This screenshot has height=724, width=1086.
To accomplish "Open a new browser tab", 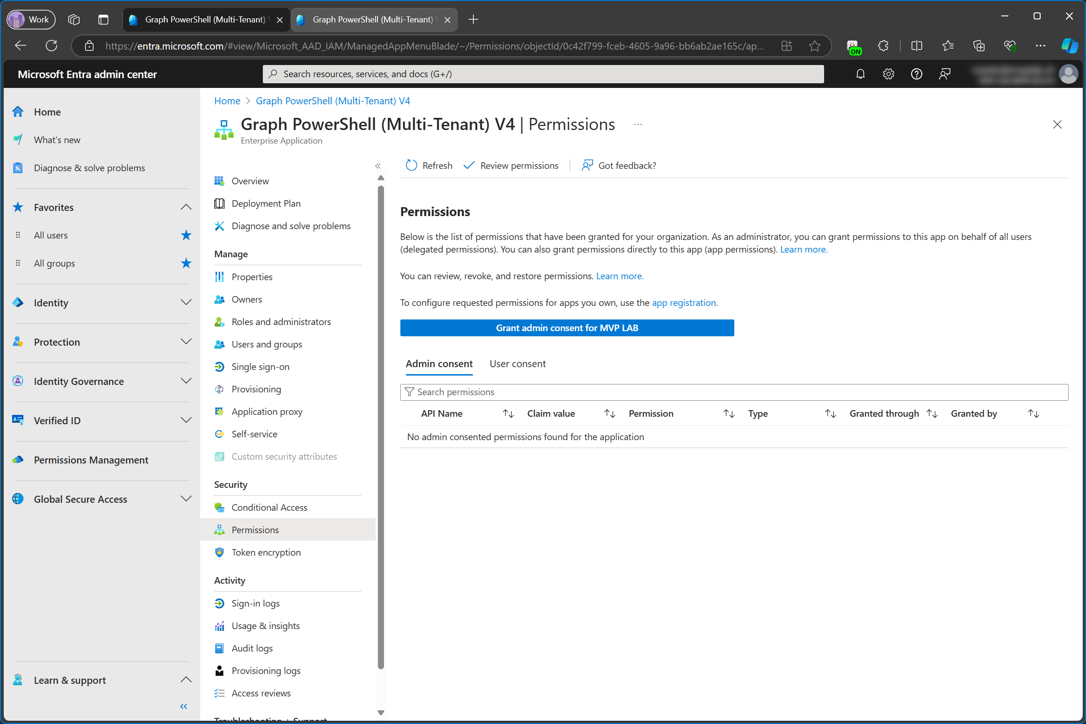I will (474, 20).
